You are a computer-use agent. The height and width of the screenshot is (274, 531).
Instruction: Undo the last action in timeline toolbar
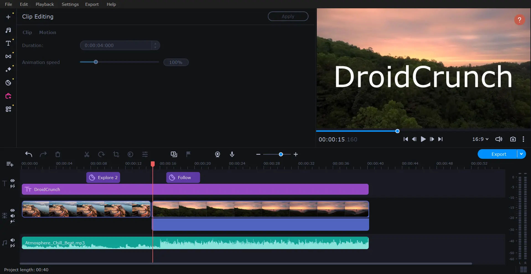[x=29, y=154]
